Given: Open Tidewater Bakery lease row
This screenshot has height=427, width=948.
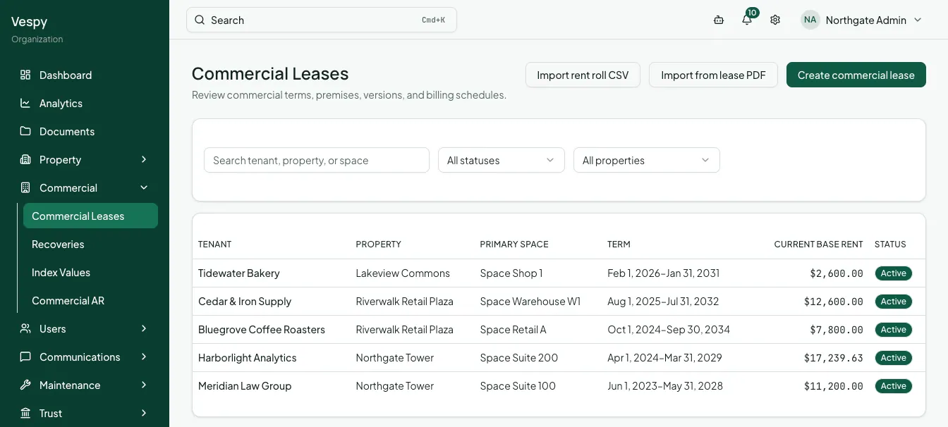Looking at the screenshot, I should tap(559, 273).
